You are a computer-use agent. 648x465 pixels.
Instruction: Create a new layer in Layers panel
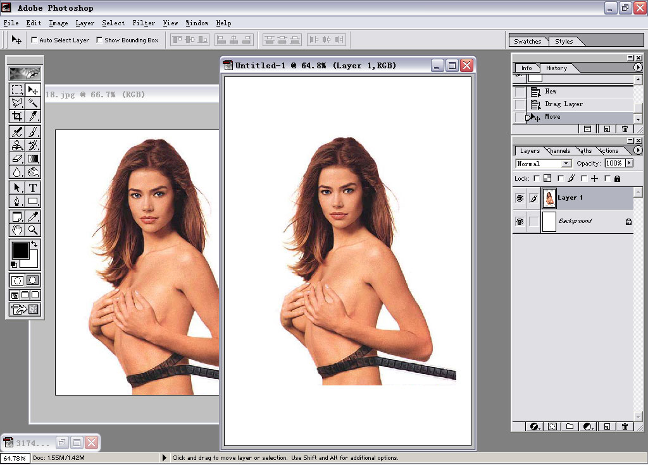(x=607, y=426)
